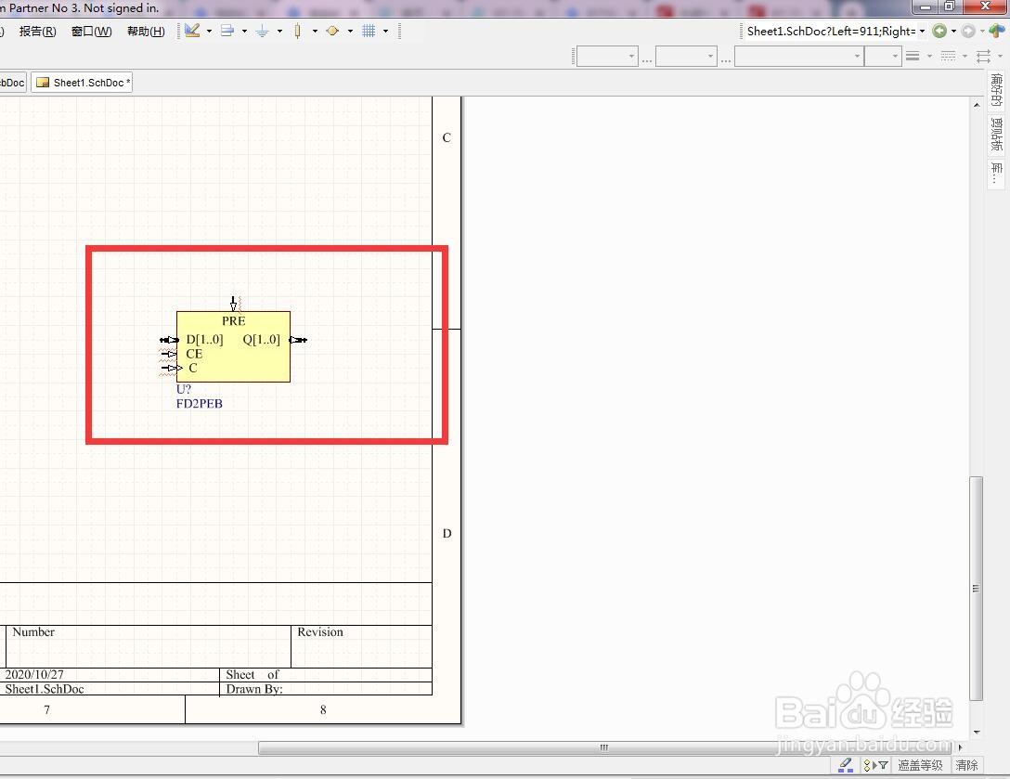Open the 报告(R) menu
Viewport: 1010px width, 779px height.
pyautogui.click(x=37, y=31)
